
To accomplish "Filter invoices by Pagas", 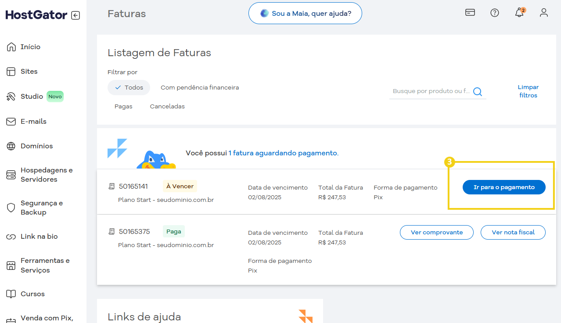I will tap(123, 107).
